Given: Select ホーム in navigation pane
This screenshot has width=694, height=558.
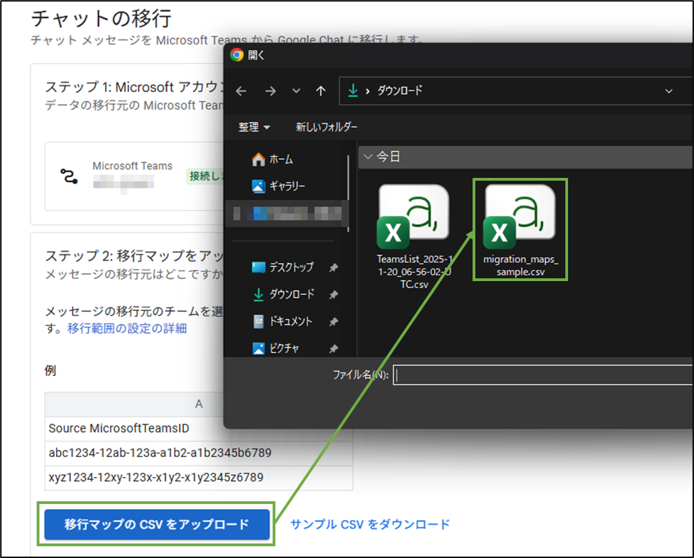Looking at the screenshot, I should (272, 159).
